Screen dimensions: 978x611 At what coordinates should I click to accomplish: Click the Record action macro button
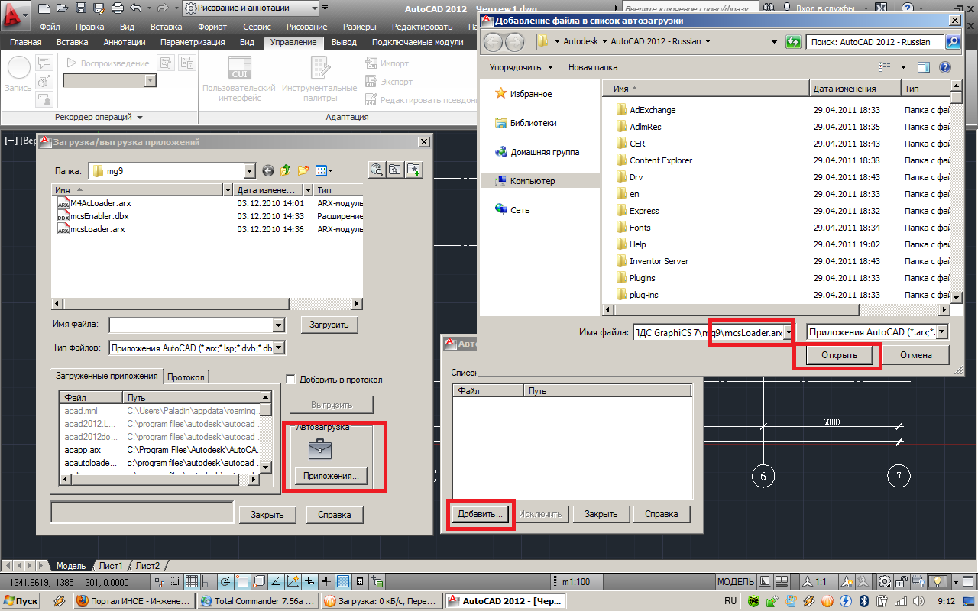point(18,73)
